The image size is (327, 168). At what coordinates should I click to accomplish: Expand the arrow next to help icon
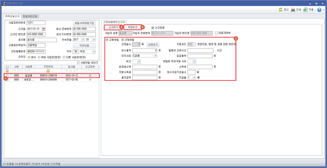coord(323,10)
